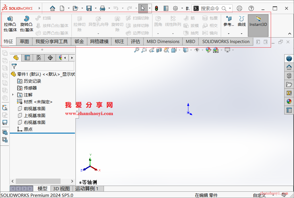Switch to the 网格建模 tab

[99, 41]
